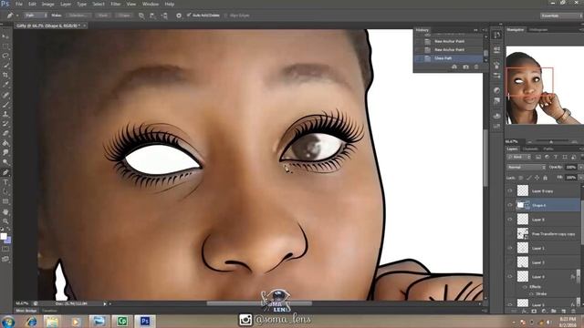Open the Image menu
Image resolution: width=584 pixels, height=328 pixels.
coord(47,4)
